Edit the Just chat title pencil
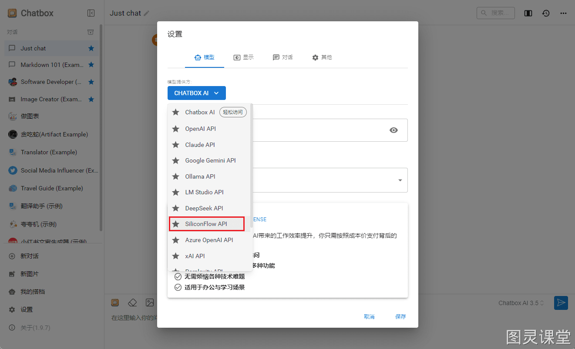 click(146, 13)
